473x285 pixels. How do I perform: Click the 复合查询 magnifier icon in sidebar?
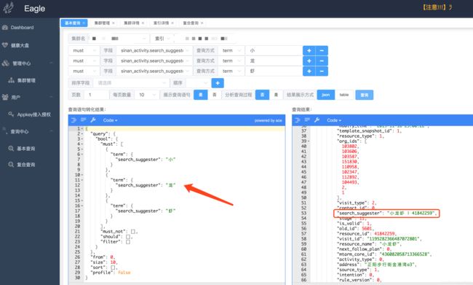click(x=11, y=165)
